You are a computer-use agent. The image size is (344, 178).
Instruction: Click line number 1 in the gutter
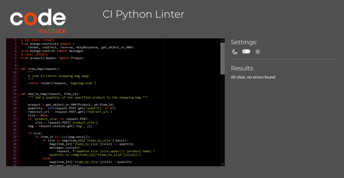click(x=16, y=40)
